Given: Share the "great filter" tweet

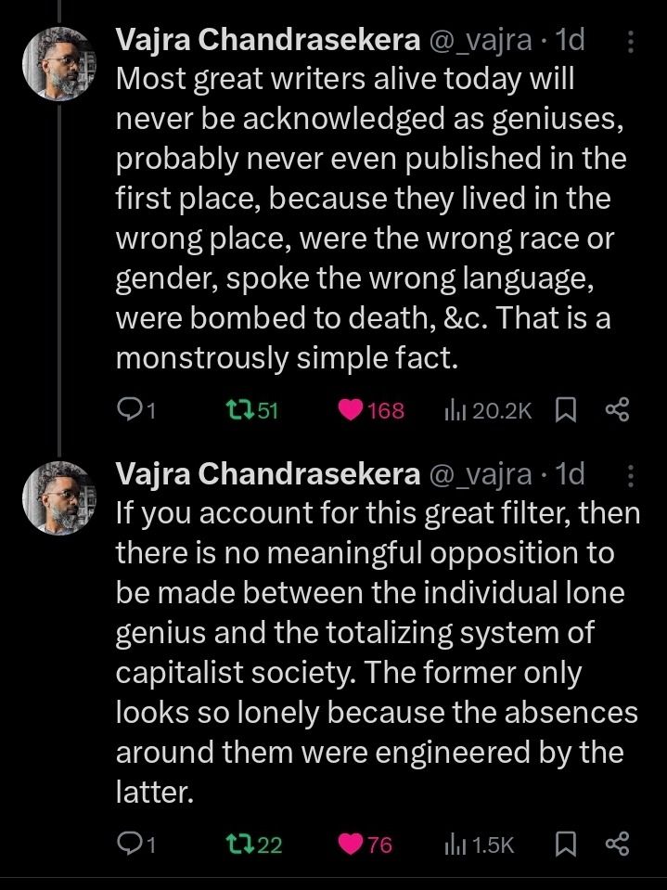Looking at the screenshot, I should tap(617, 844).
